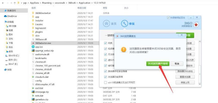Click the 360bdoctor.exe file icon
Viewport: 218px width, 103px height.
[x=33, y=43]
